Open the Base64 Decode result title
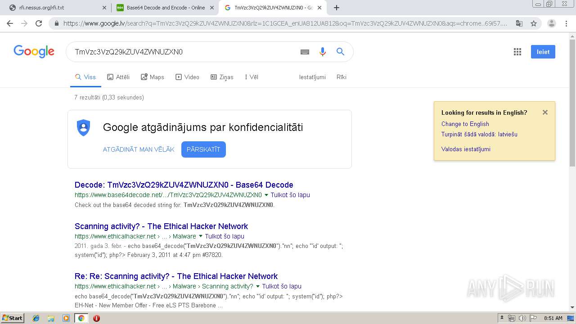Image resolution: width=576 pixels, height=324 pixels. pos(184,185)
